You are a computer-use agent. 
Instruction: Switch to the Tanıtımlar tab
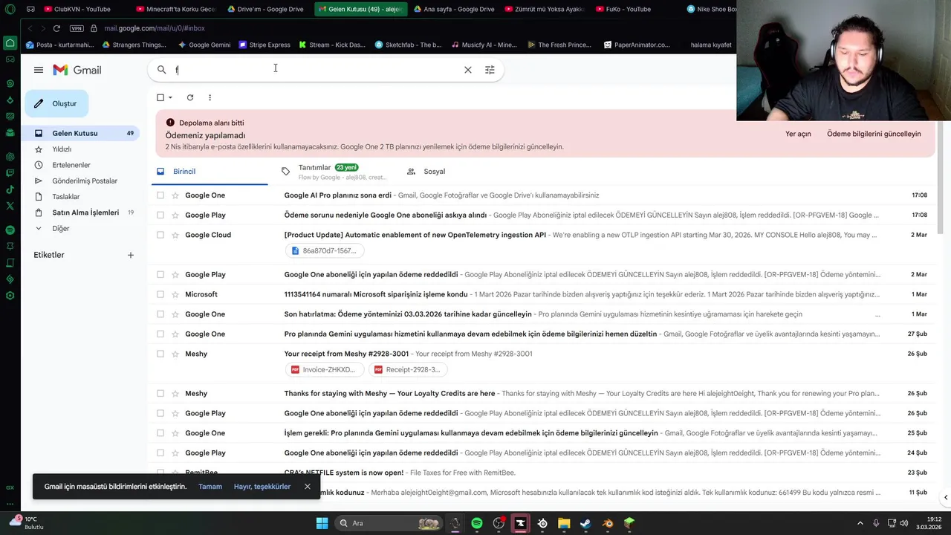pos(334,172)
